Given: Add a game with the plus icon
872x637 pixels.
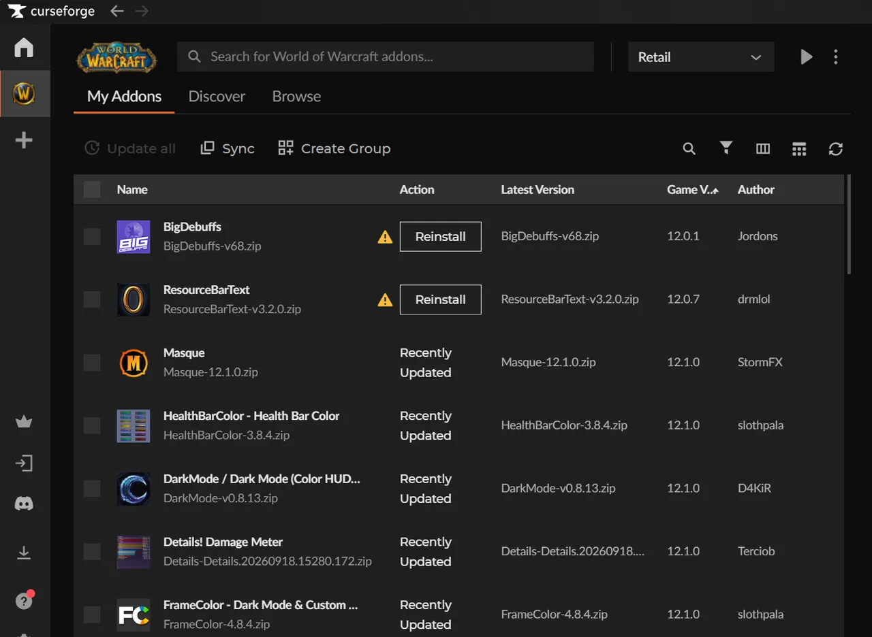Looking at the screenshot, I should tap(24, 140).
